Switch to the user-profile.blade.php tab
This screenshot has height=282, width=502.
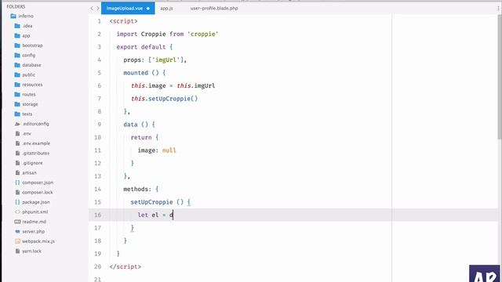[214, 9]
